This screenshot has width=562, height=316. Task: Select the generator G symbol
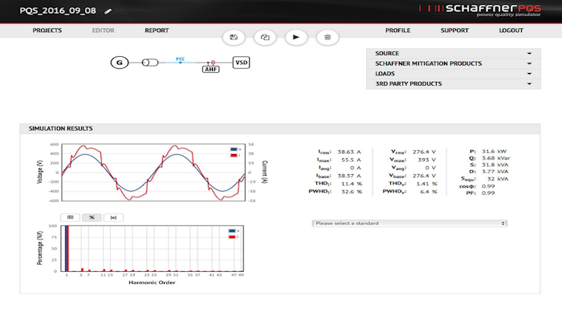click(x=120, y=63)
